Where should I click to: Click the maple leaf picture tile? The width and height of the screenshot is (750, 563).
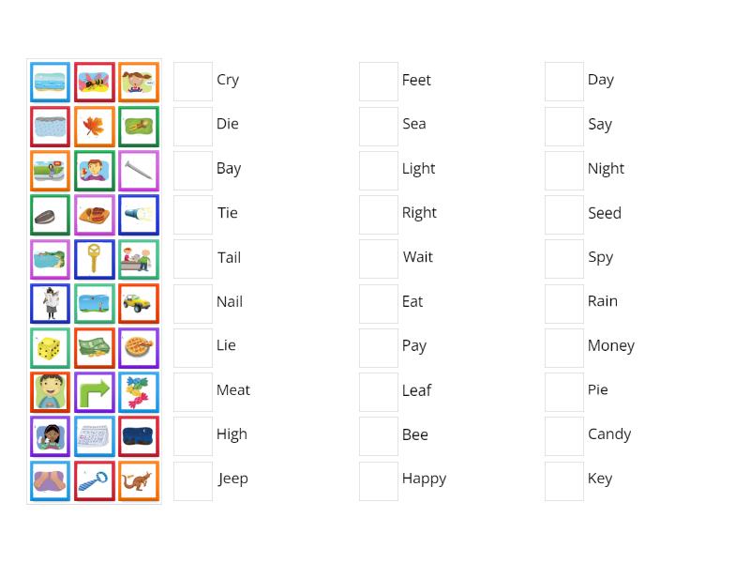95,127
